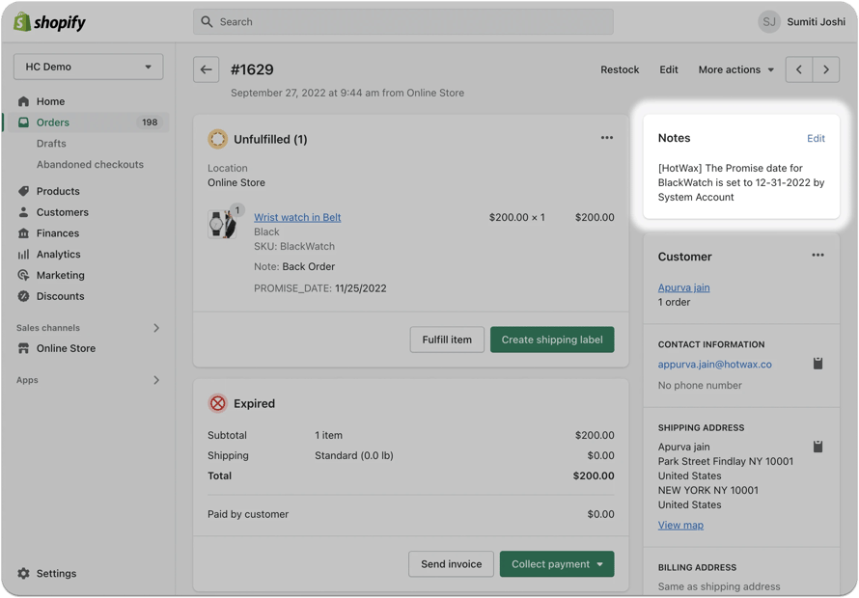Viewport: 859px width, 598px height.
Task: Click the appurva.jain@hotwax.co email link
Action: [x=715, y=365]
